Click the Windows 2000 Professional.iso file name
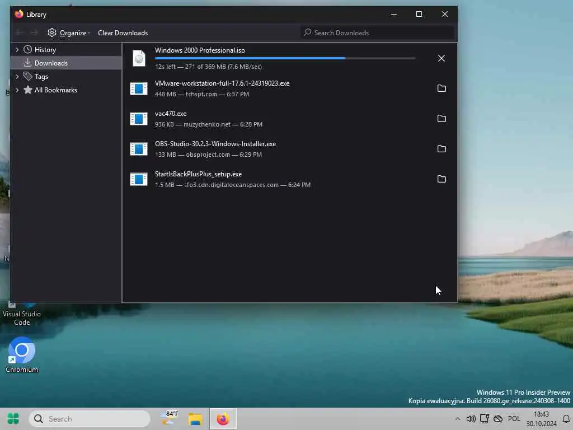573x430 pixels. click(x=200, y=50)
